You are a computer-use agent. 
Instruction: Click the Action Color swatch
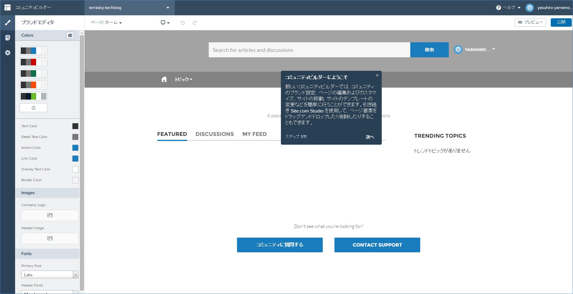pos(75,148)
